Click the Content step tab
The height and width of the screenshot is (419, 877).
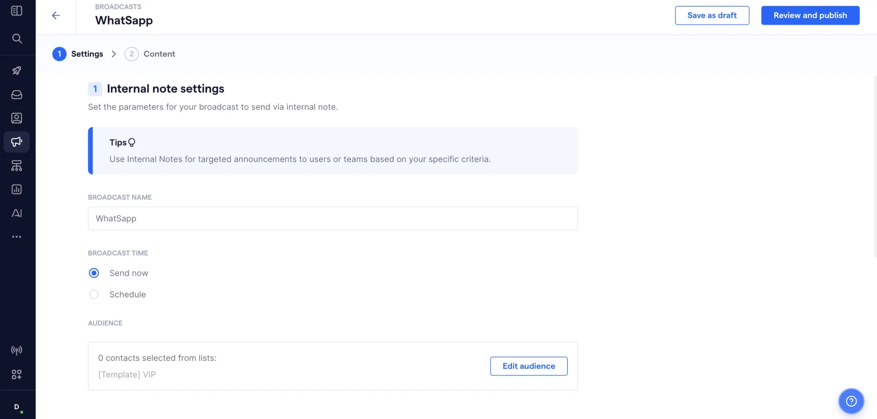pyautogui.click(x=150, y=54)
